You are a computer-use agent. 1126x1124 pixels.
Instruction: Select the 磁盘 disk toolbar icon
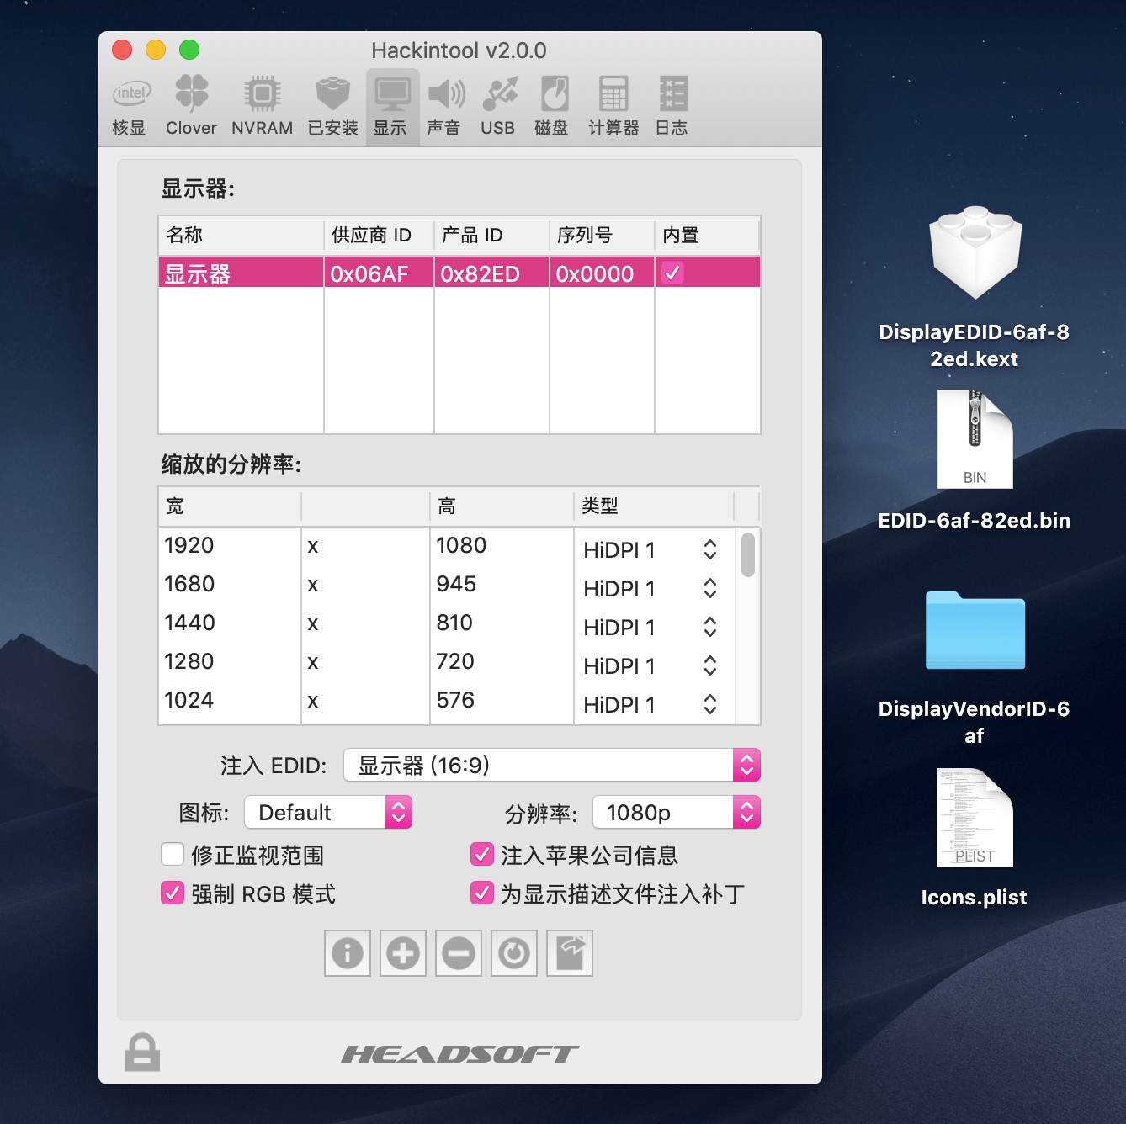pos(552,103)
